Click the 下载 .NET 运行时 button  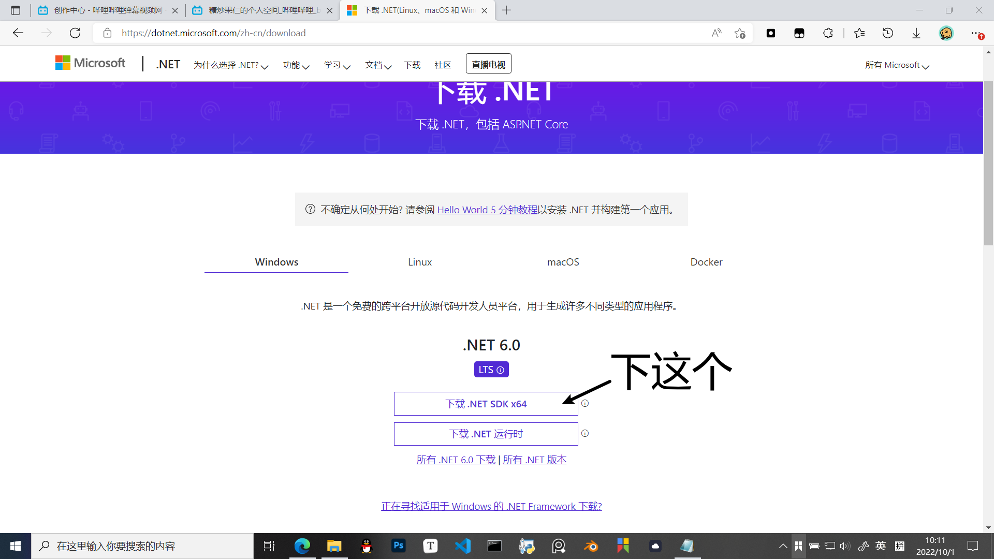click(486, 434)
